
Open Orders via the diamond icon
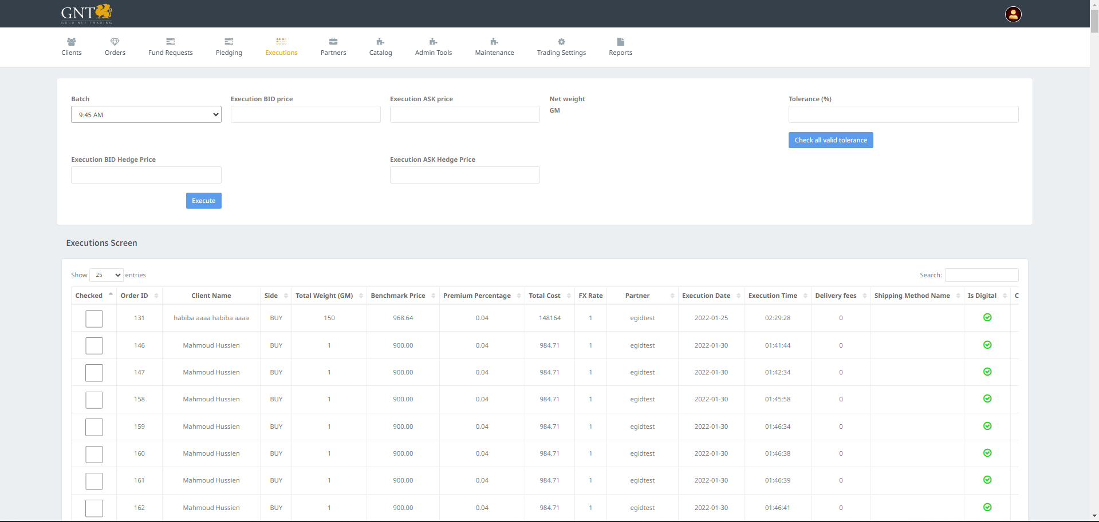(x=115, y=42)
